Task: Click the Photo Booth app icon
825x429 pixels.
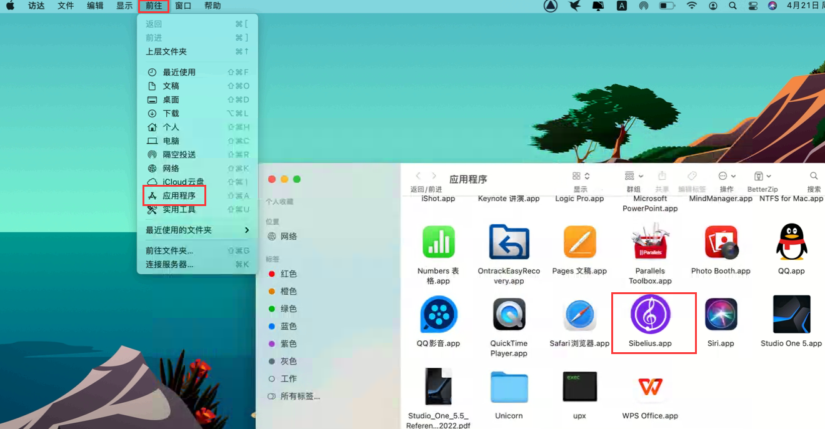Action: point(721,242)
